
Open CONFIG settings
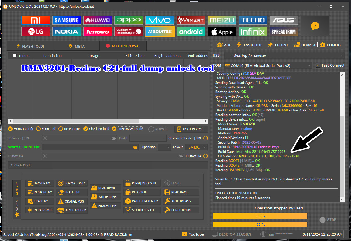[x=330, y=45]
